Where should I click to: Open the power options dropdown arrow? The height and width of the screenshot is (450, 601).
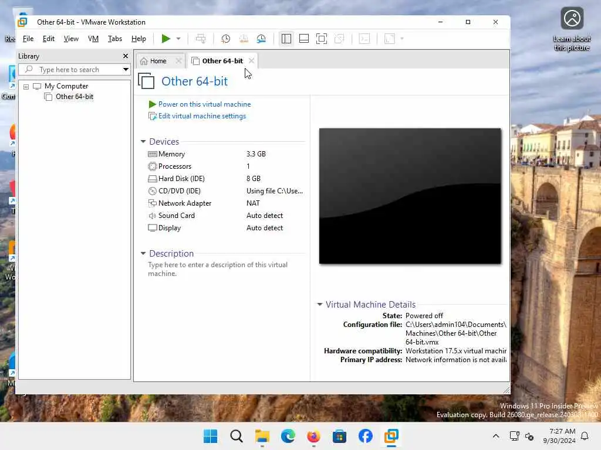tap(178, 39)
